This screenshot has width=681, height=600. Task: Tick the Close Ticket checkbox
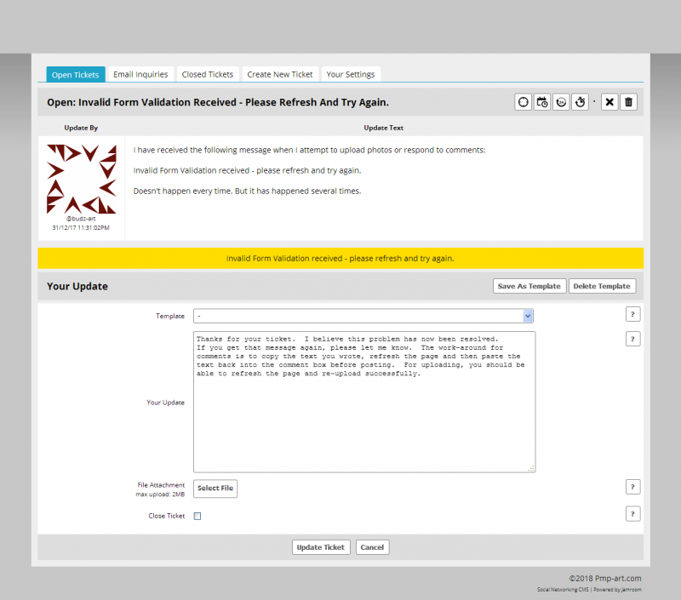[197, 516]
